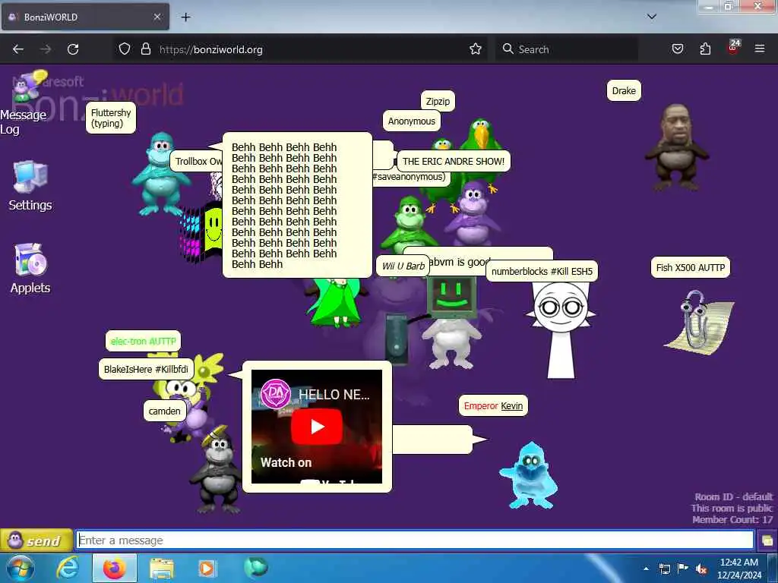The height and width of the screenshot is (583, 778).
Task: Click the purple Bonzi under Eric Andre label
Action: [473, 213]
